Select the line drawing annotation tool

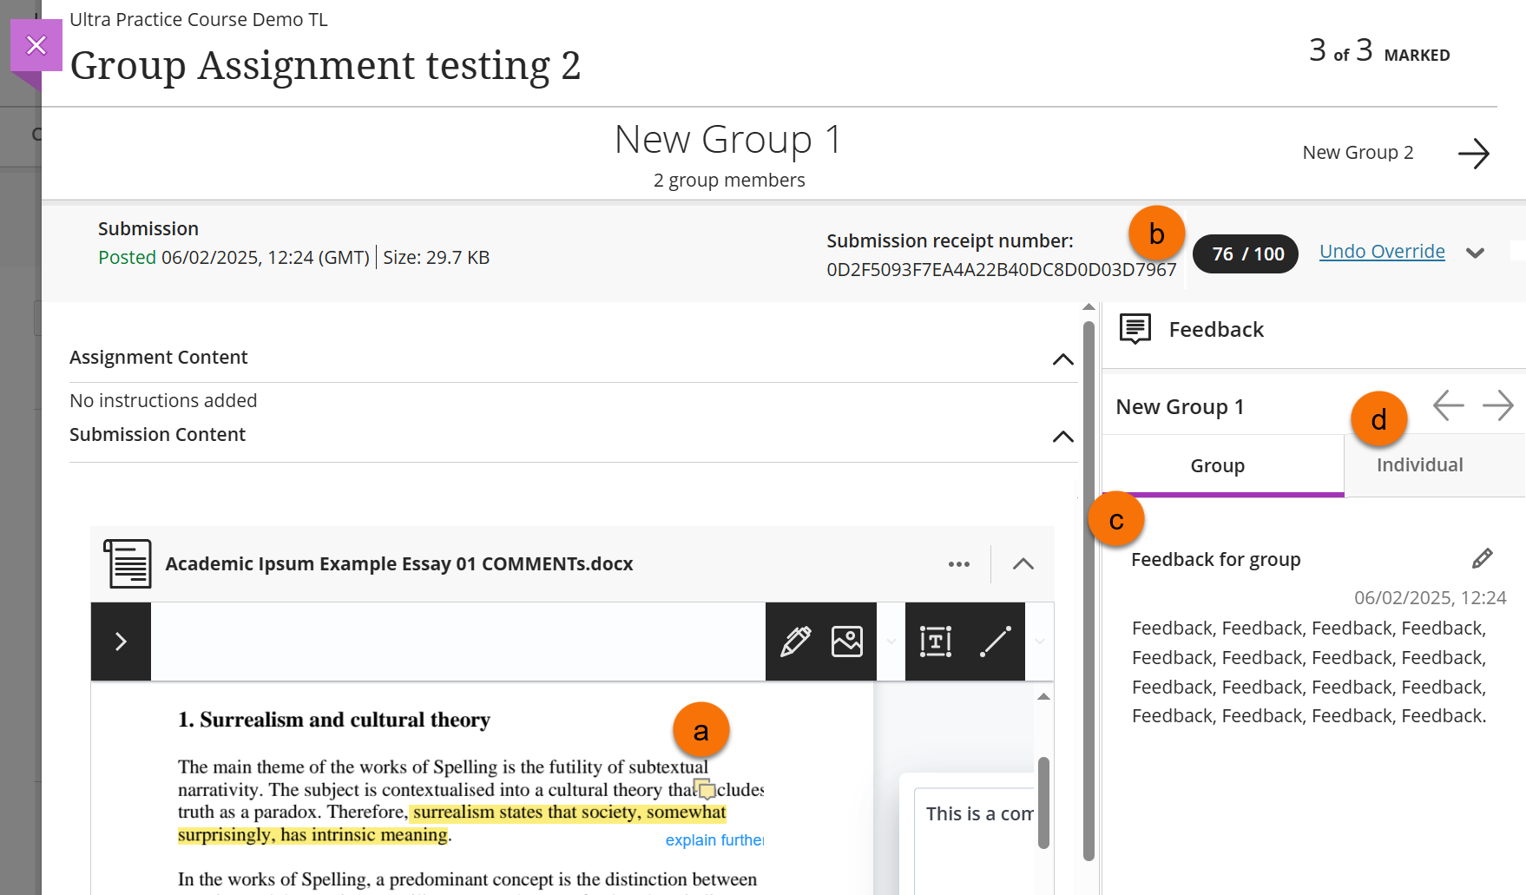pos(995,642)
